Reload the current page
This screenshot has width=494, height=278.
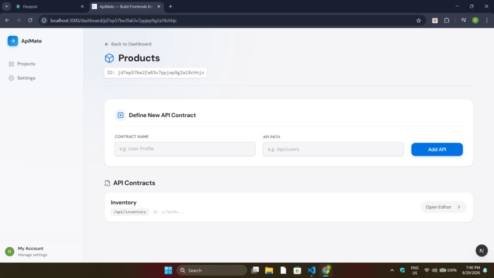30,20
